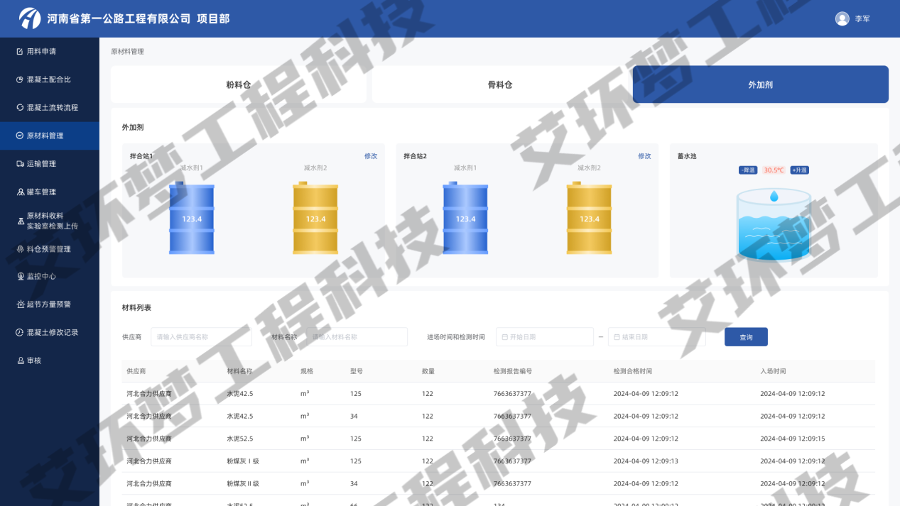Click the 混凝土修改记录 sidebar icon
The height and width of the screenshot is (506, 900).
coord(20,333)
